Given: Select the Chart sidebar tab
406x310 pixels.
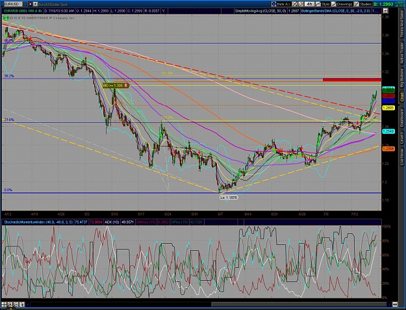Looking at the screenshot, I should [402, 97].
